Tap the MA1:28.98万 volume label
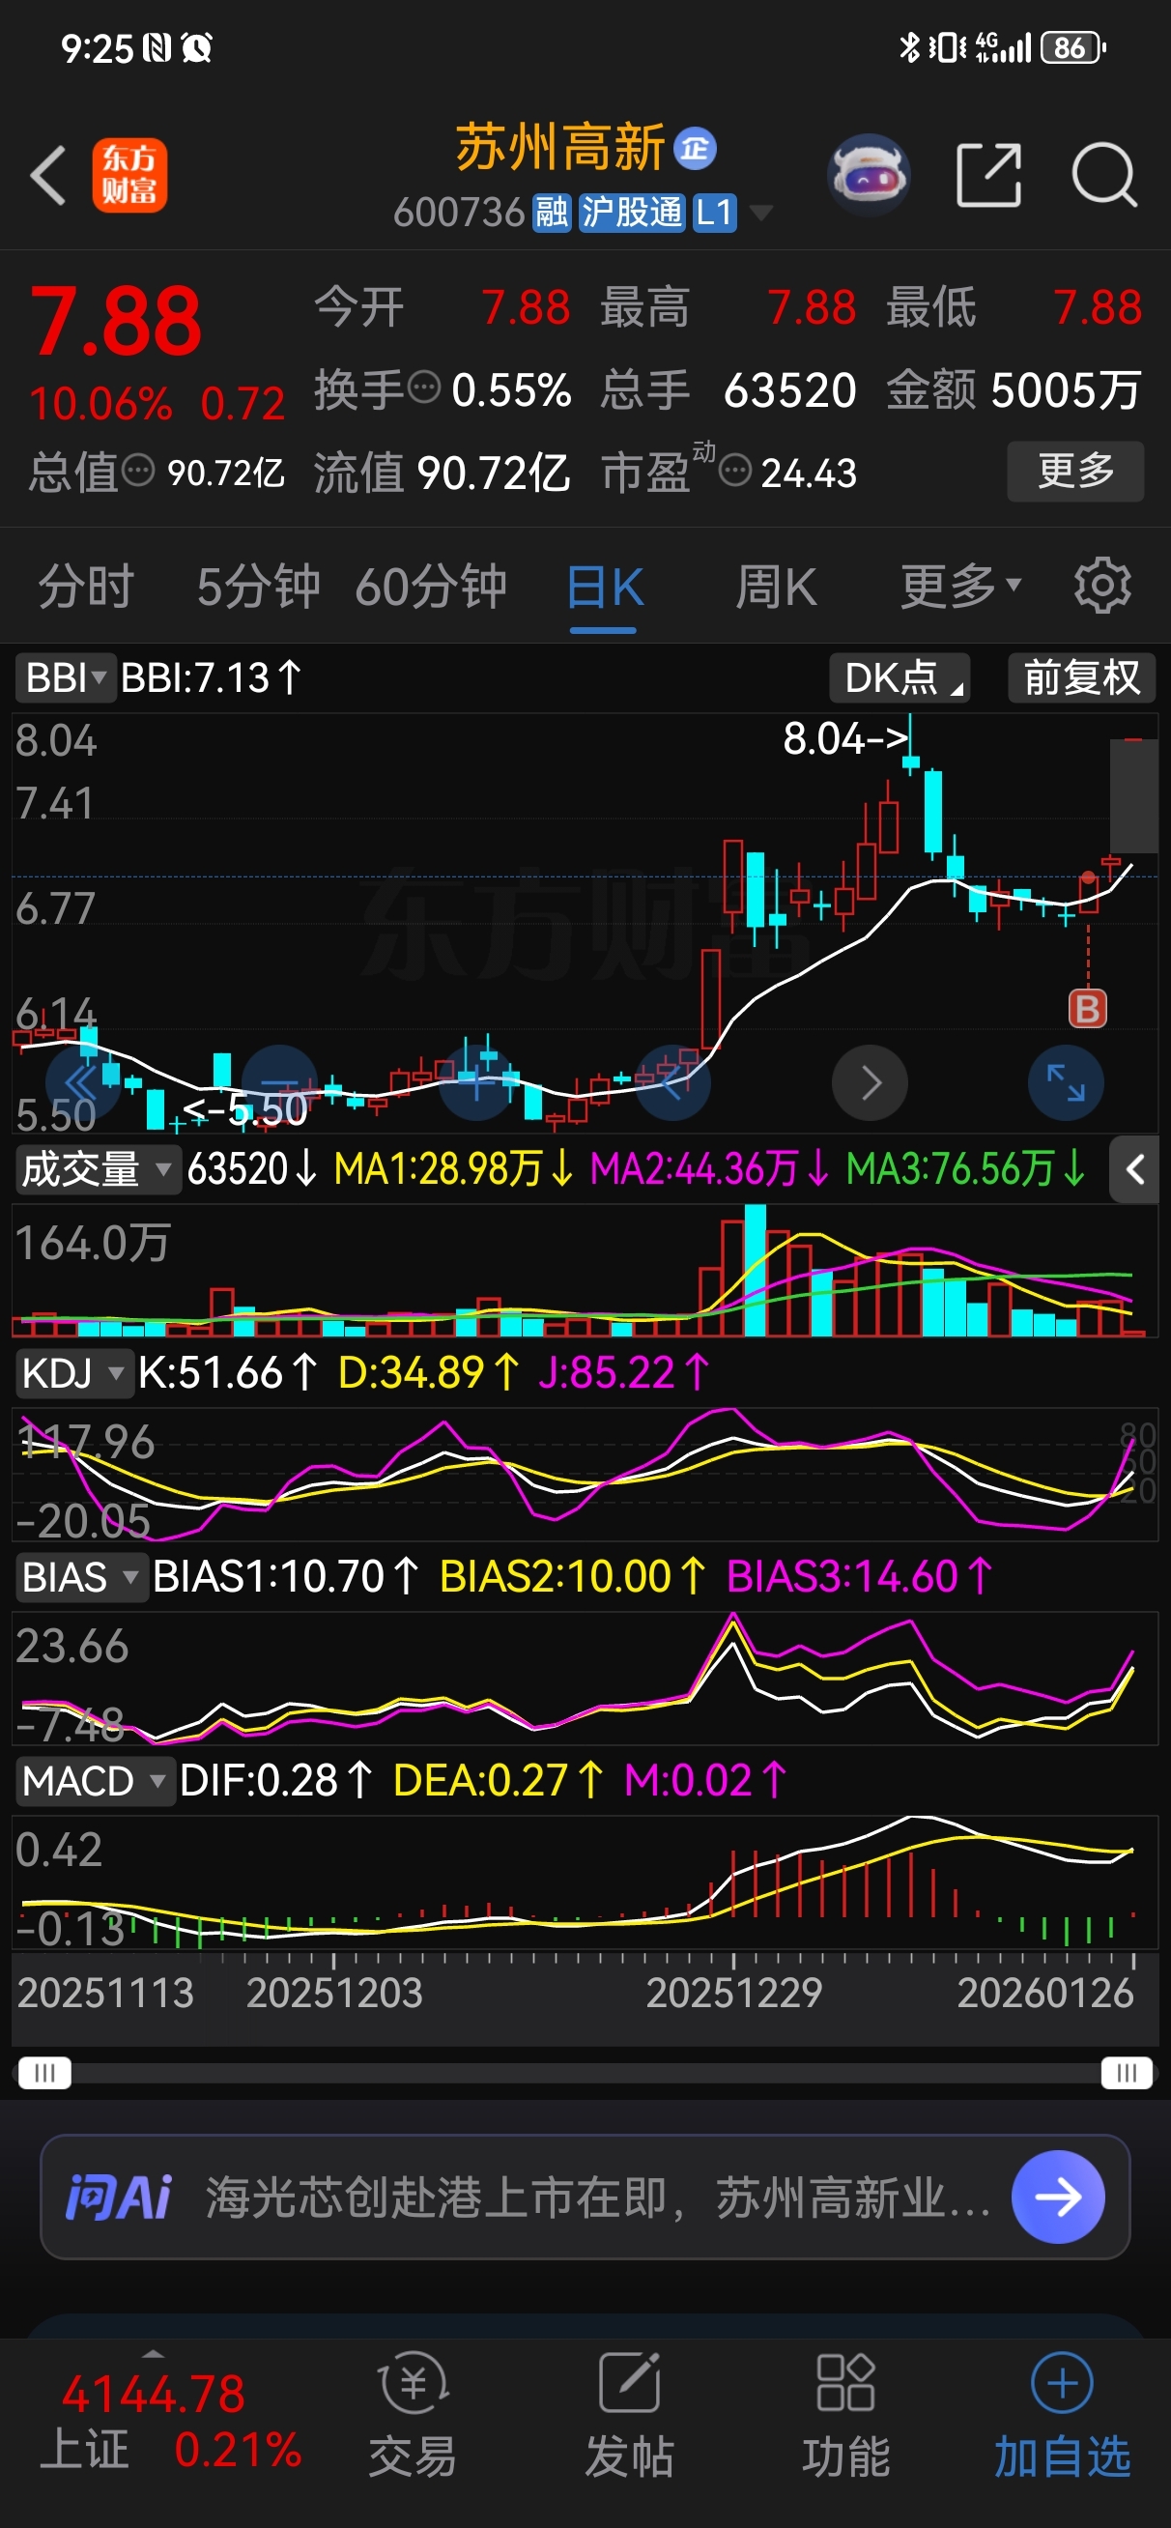Image resolution: width=1171 pixels, height=2528 pixels. [x=453, y=1170]
